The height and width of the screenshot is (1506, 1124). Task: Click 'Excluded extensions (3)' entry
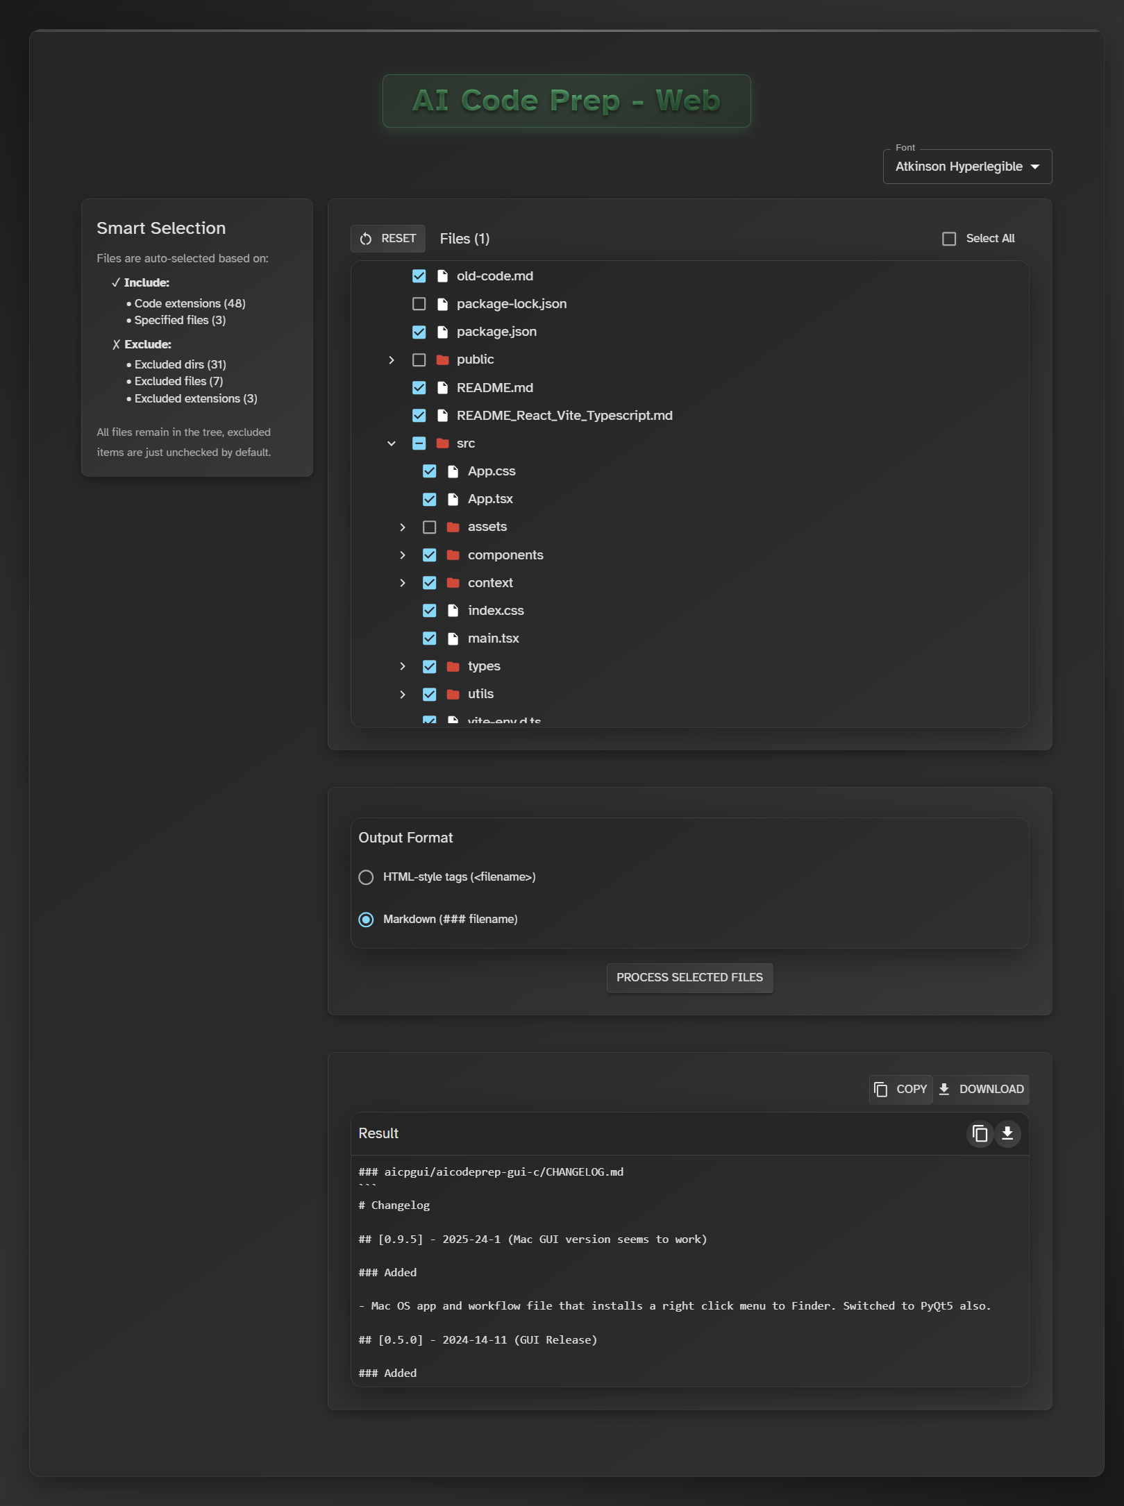[x=196, y=398]
